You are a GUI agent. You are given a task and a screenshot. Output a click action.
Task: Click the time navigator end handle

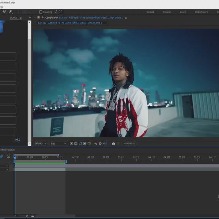pyautogui.click(x=59, y=155)
